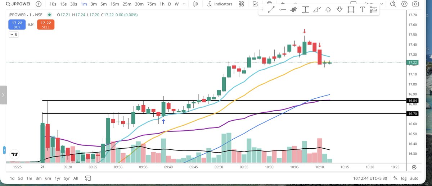Set date range to All

click(x=76, y=178)
